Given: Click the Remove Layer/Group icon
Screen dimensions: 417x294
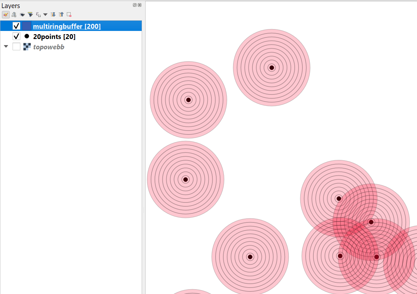Looking at the screenshot, I should pos(69,15).
